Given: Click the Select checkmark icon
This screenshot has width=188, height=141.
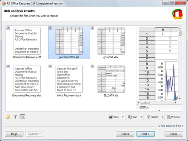Looking at the screenshot, I should [149, 117].
